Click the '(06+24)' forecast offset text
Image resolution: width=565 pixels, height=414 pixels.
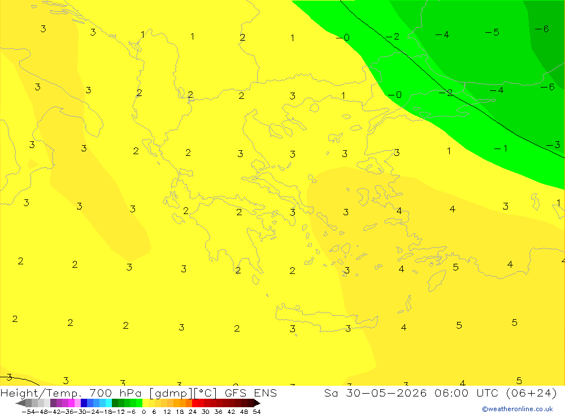tap(532, 393)
